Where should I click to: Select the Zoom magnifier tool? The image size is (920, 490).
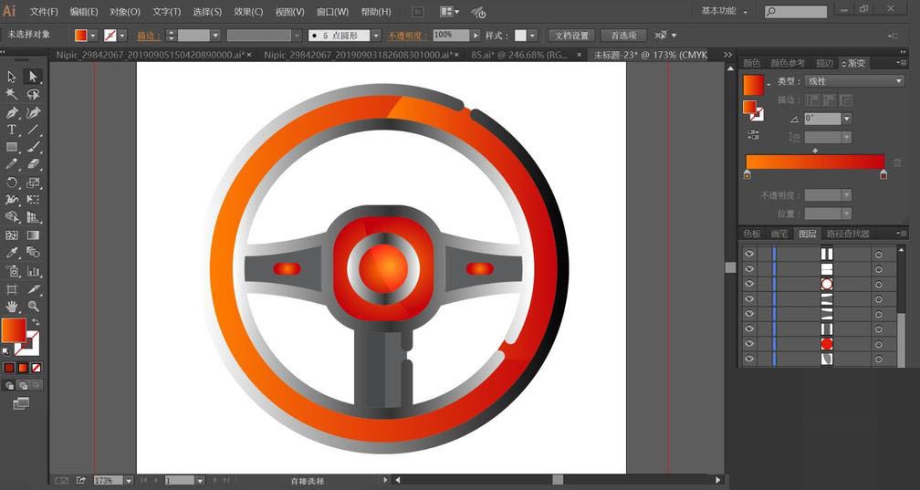coord(33,307)
